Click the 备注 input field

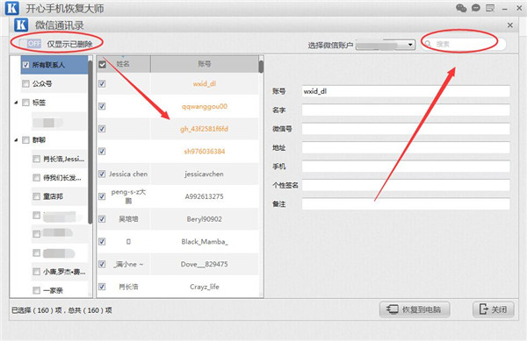click(406, 204)
